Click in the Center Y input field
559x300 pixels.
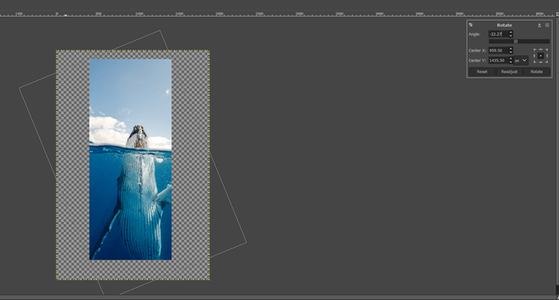tap(498, 60)
